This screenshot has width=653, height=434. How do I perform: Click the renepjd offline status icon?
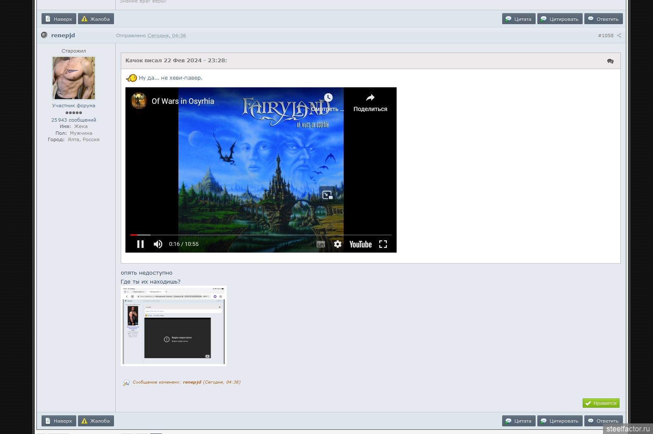pyautogui.click(x=44, y=35)
